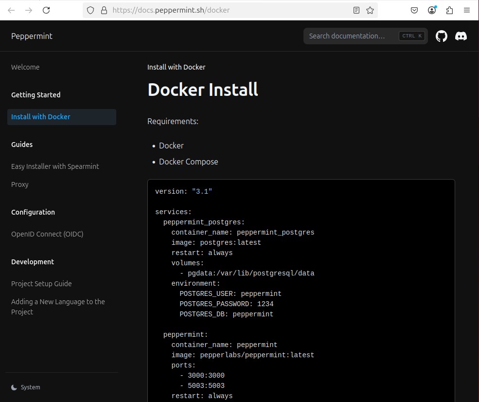Select Install with Docker sidebar item
This screenshot has width=479, height=402.
point(61,117)
